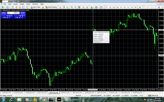Viewport: 164px width, 102px height.
Task: Switch to the M5 timeframe
Action: pyautogui.click(x=110, y=7)
